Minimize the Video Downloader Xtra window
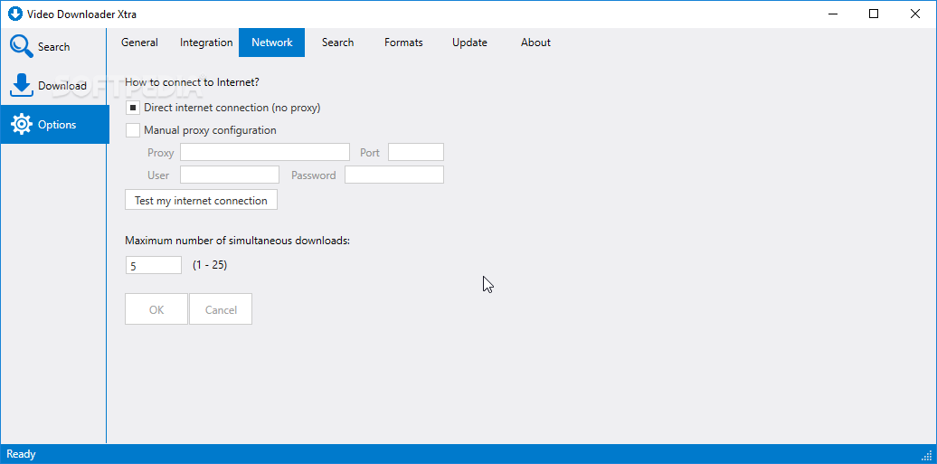 (x=832, y=14)
